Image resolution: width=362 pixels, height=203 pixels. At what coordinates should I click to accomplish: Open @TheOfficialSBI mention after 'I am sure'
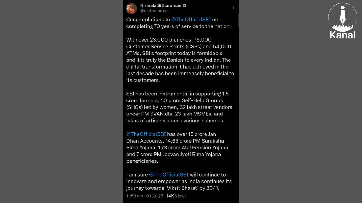click(x=169, y=174)
